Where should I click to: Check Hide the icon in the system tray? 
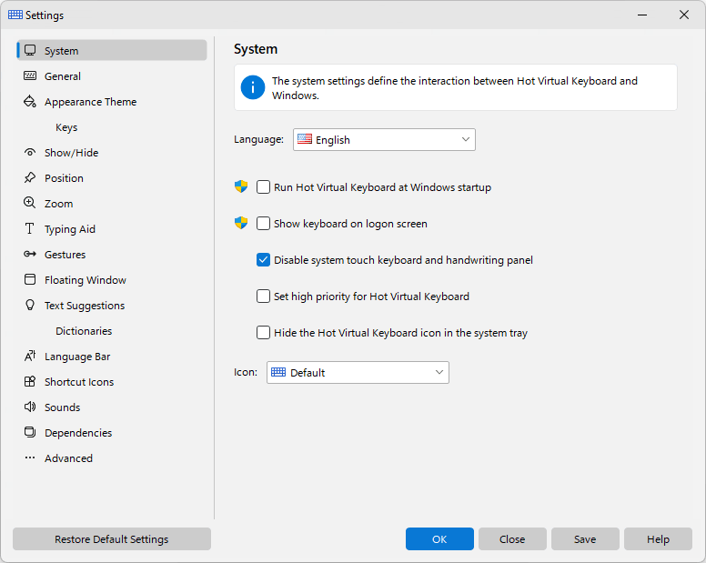(x=263, y=333)
